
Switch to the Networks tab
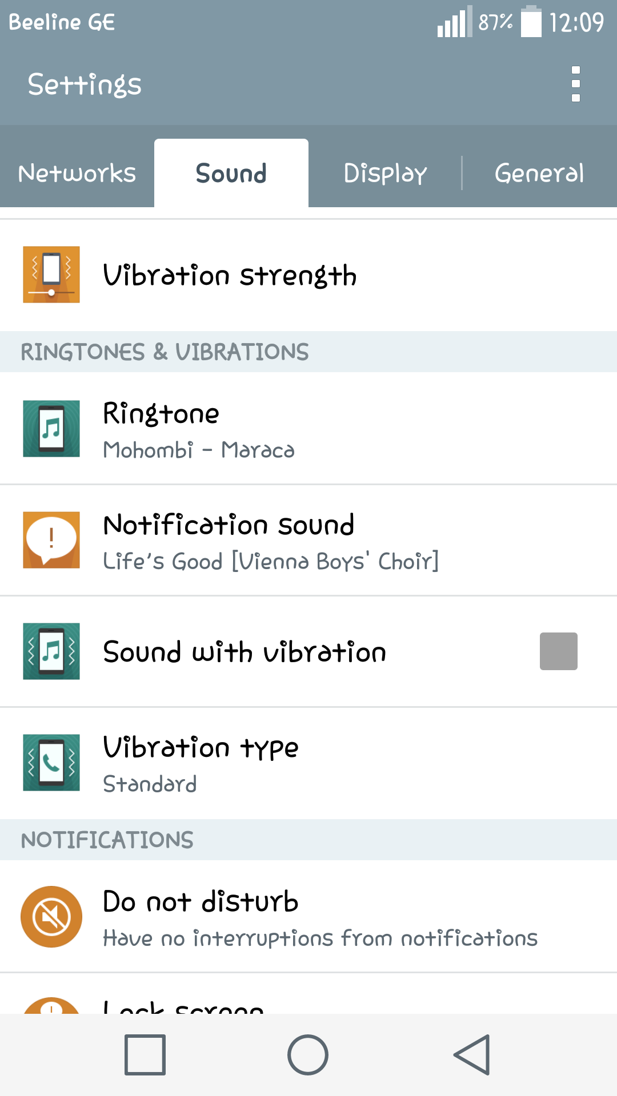click(x=77, y=174)
